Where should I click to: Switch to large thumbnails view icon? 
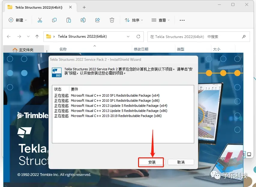point(249,154)
